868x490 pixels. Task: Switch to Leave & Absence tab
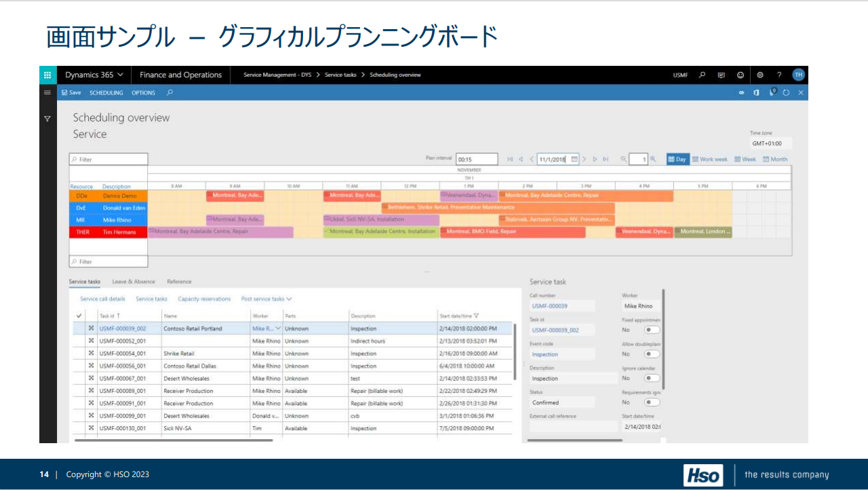[134, 282]
